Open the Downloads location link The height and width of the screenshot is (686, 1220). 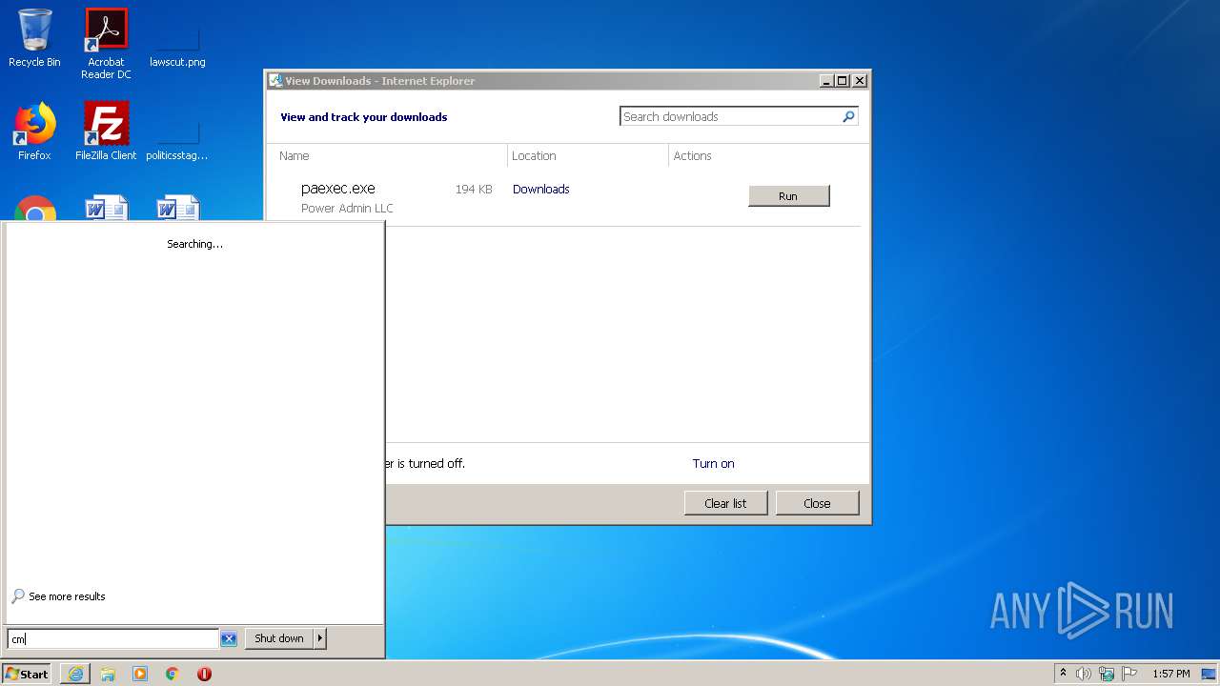coord(540,189)
